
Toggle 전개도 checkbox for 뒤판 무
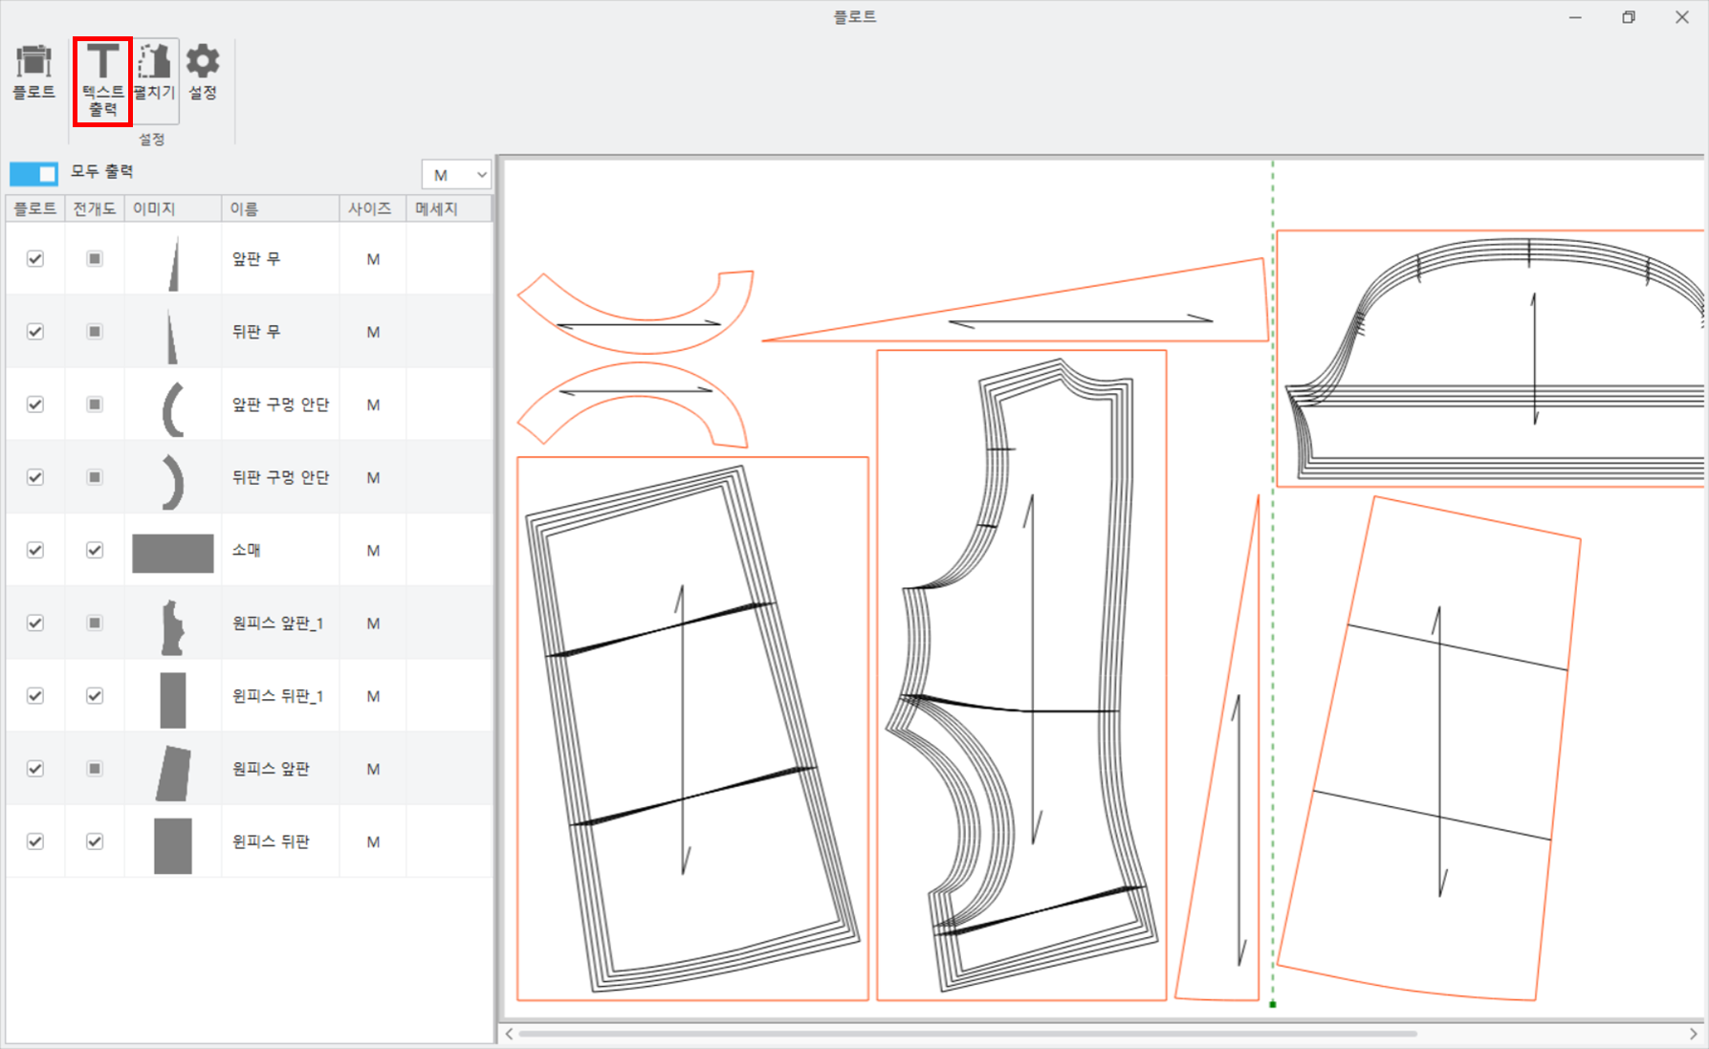coord(95,332)
